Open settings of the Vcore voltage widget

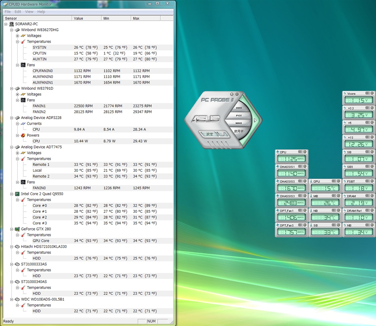(x=368, y=93)
